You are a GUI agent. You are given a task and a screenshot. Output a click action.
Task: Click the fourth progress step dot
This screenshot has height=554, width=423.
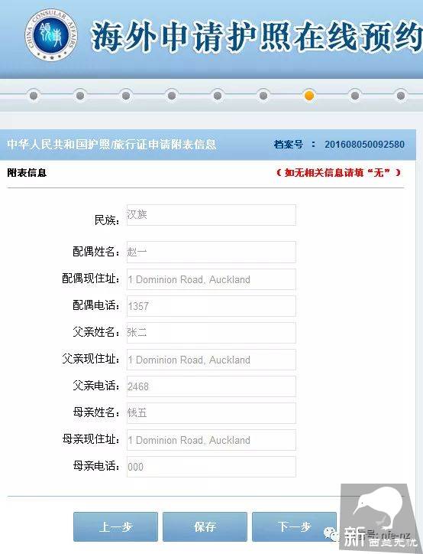click(x=172, y=96)
